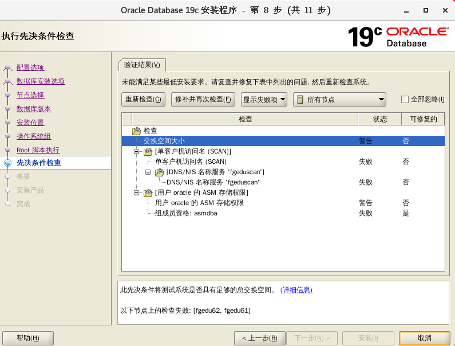
Task: Click the 状态 column header
Action: click(380, 119)
